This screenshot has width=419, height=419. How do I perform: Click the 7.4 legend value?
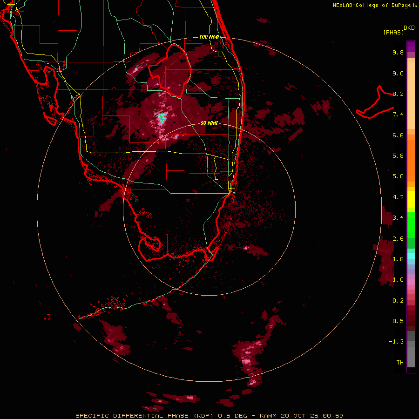(x=398, y=115)
